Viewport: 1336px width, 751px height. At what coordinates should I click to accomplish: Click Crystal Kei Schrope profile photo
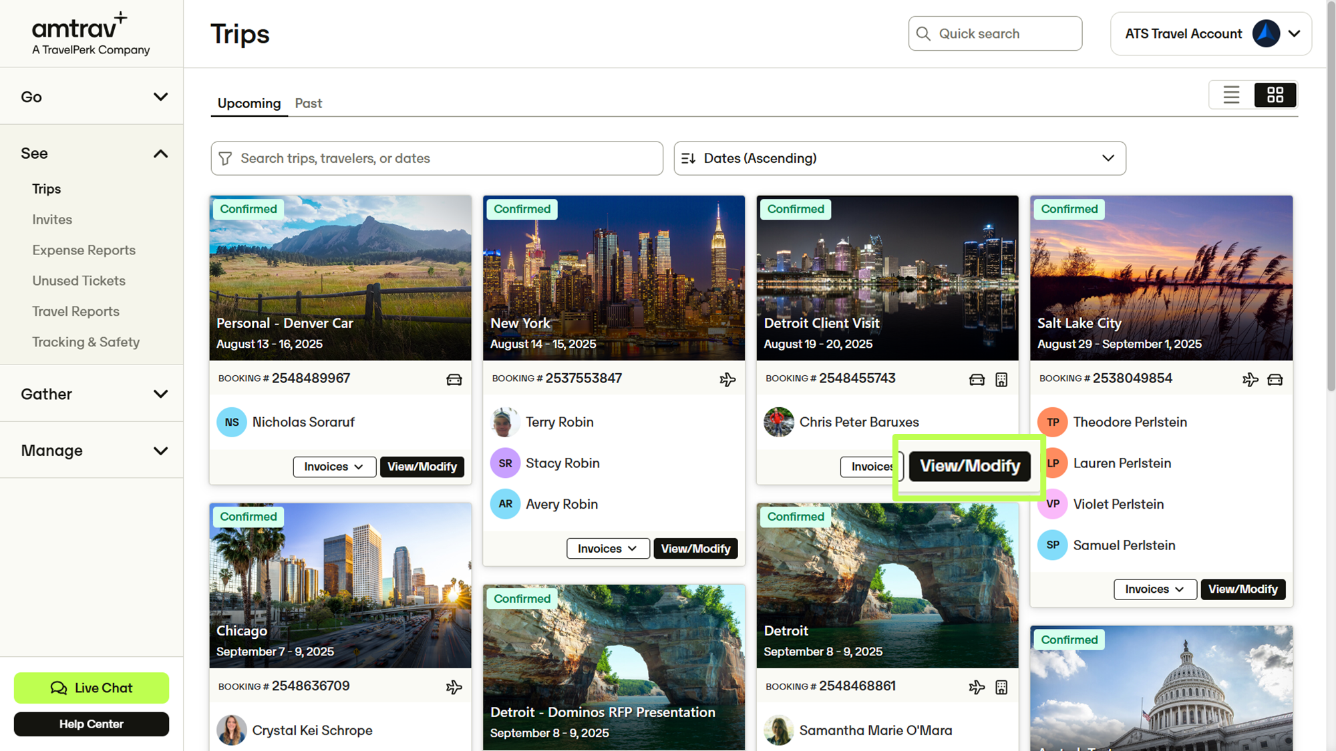(x=232, y=730)
